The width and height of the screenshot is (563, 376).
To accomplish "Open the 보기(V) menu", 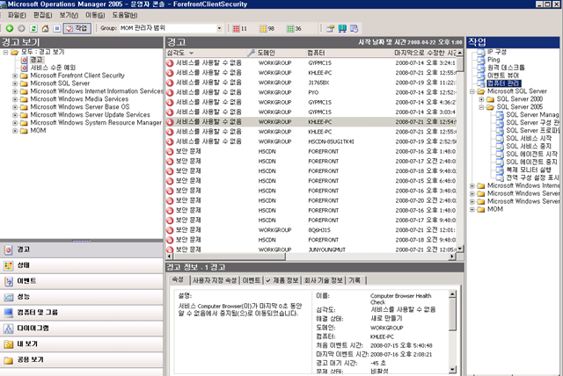I will (69, 15).
